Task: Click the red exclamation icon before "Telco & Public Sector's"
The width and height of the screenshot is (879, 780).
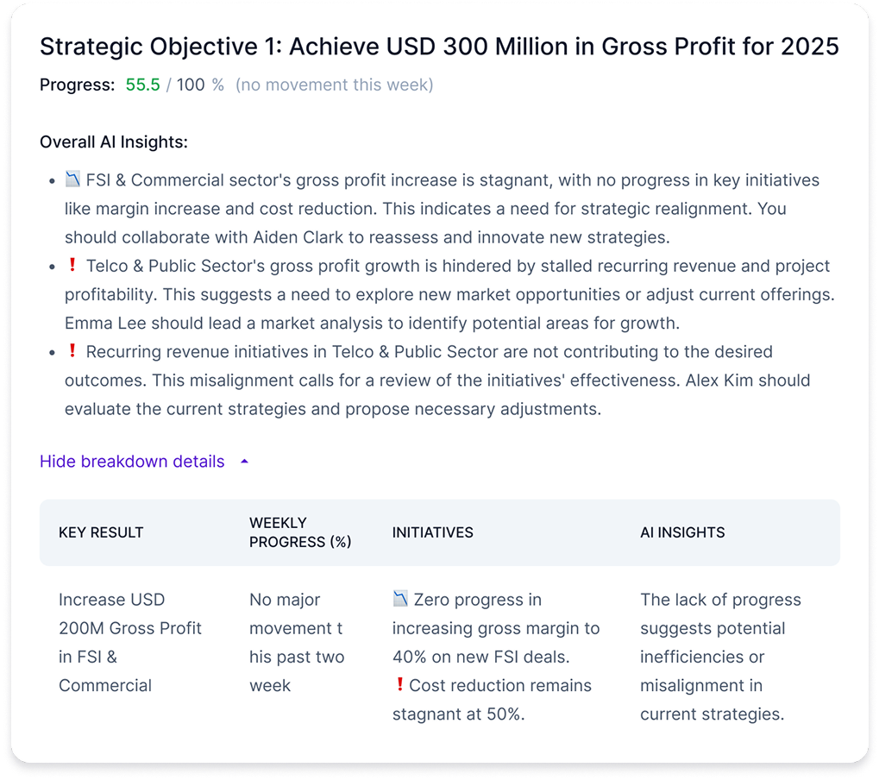Action: (72, 266)
